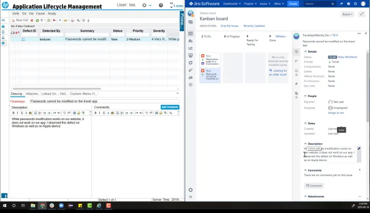
Task: Click red flag follow-up icon in ALM toolbar
Action: coord(54,21)
